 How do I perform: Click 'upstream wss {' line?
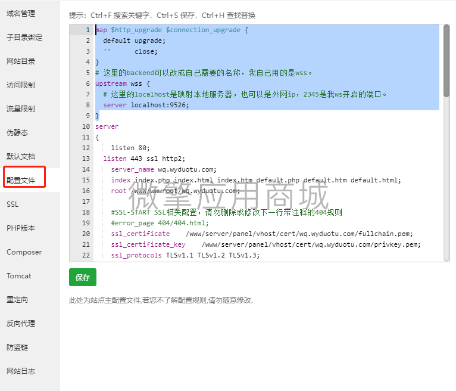(x=123, y=84)
